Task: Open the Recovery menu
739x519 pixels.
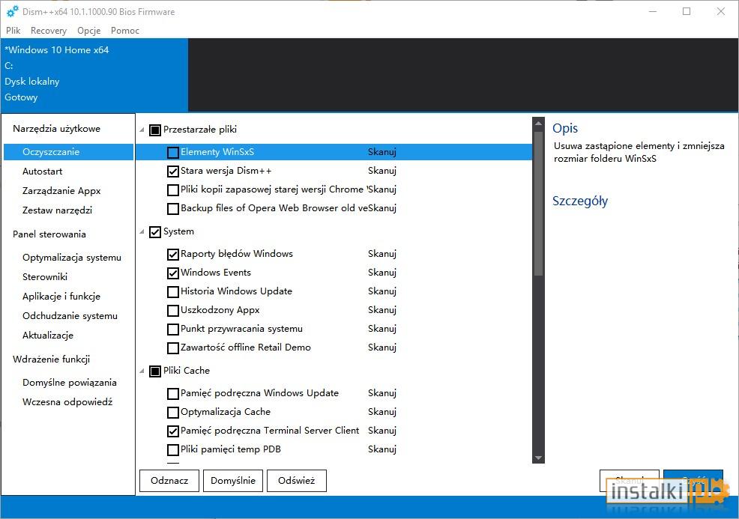Action: pos(48,31)
